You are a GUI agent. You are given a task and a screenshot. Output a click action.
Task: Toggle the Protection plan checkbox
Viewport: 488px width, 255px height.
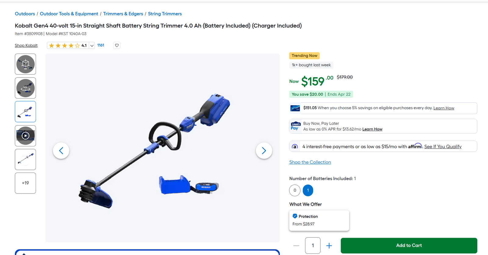click(295, 216)
